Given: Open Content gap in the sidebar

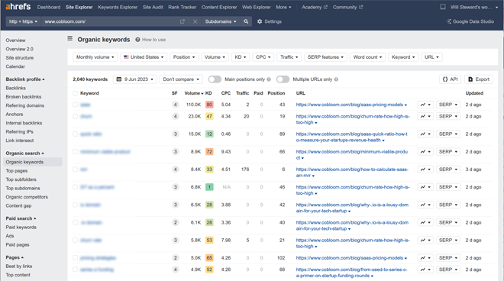Looking at the screenshot, I should [x=18, y=205].
